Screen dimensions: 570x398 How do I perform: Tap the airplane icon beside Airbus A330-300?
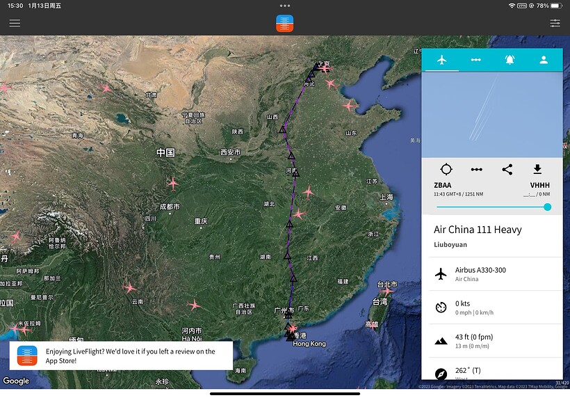(x=441, y=274)
